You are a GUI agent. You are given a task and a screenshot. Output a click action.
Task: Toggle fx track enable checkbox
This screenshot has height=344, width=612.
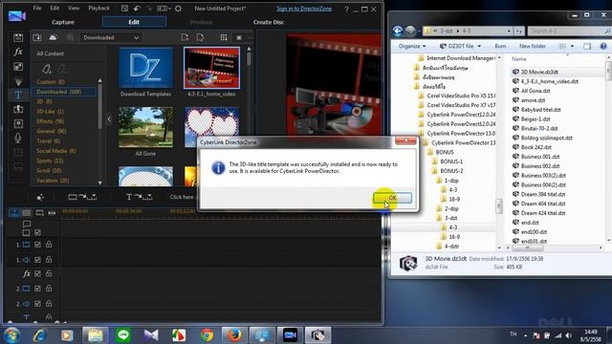37,274
